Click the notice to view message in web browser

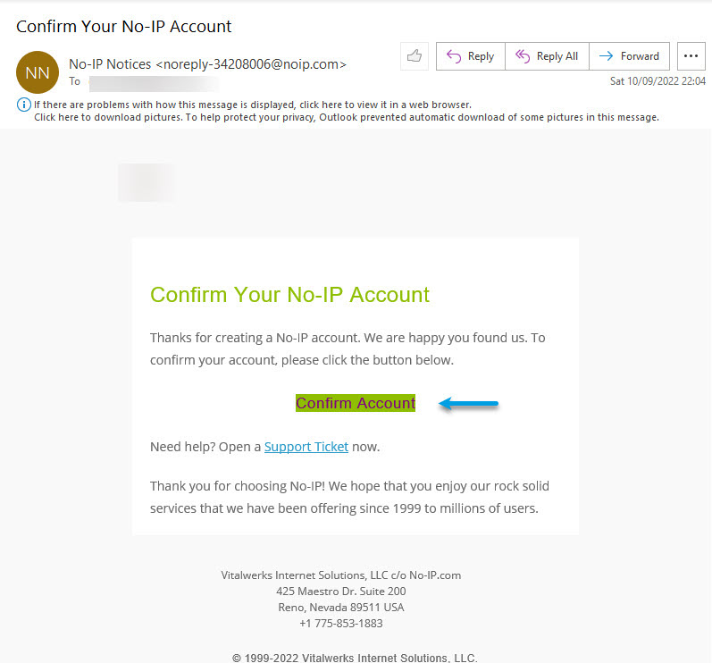[253, 105]
